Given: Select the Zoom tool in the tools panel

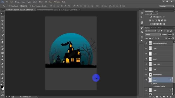Looking at the screenshot, I should pos(2,82).
